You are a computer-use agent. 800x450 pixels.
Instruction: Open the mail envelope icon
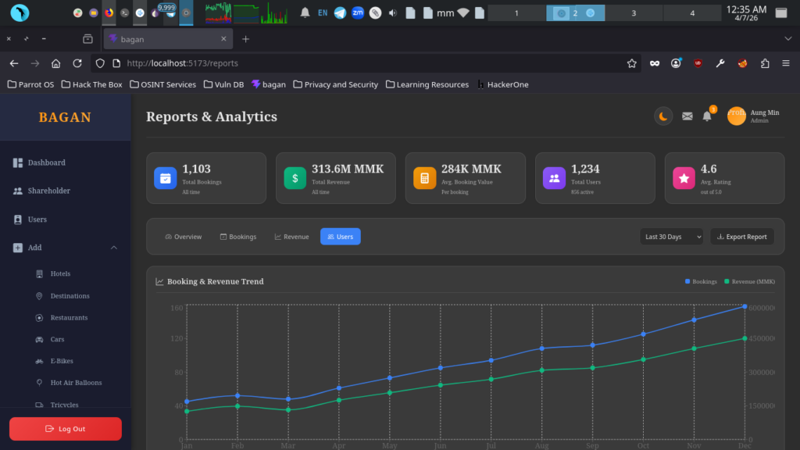pos(687,116)
